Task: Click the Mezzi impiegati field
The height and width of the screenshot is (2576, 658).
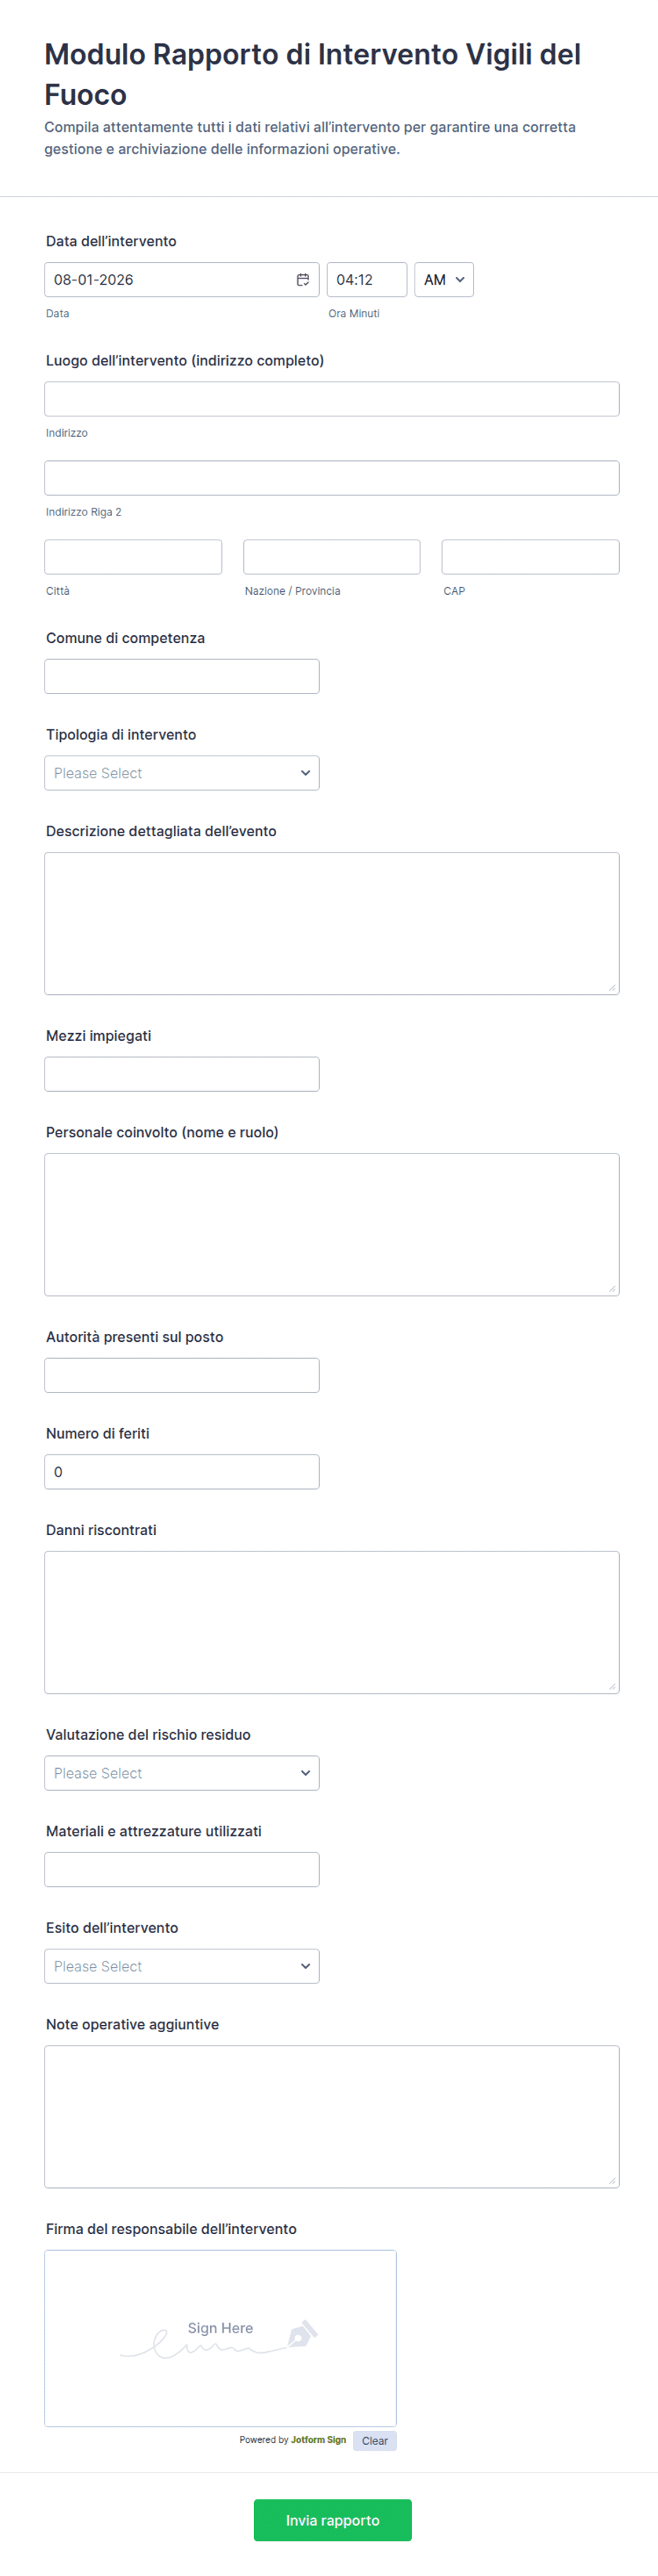Action: tap(182, 1074)
